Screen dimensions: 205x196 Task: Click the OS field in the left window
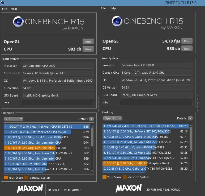click(x=58, y=81)
